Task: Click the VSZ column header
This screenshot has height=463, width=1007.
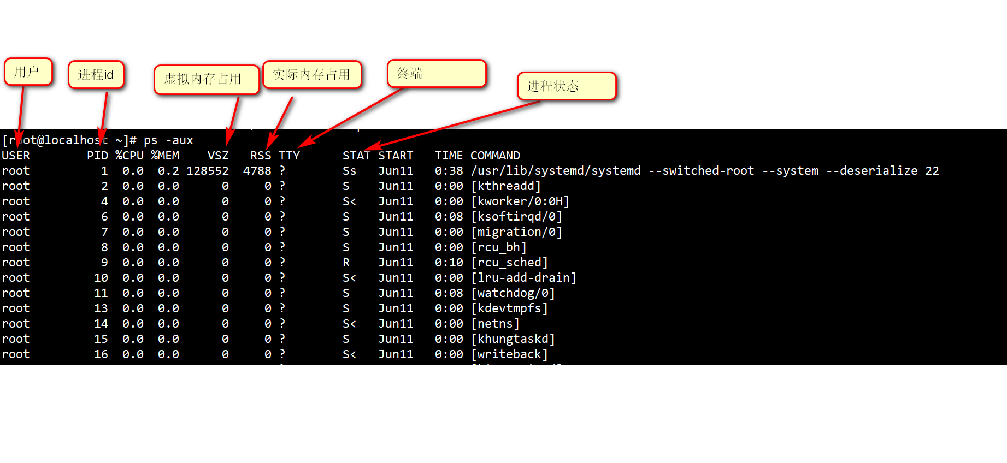Action: pos(218,156)
